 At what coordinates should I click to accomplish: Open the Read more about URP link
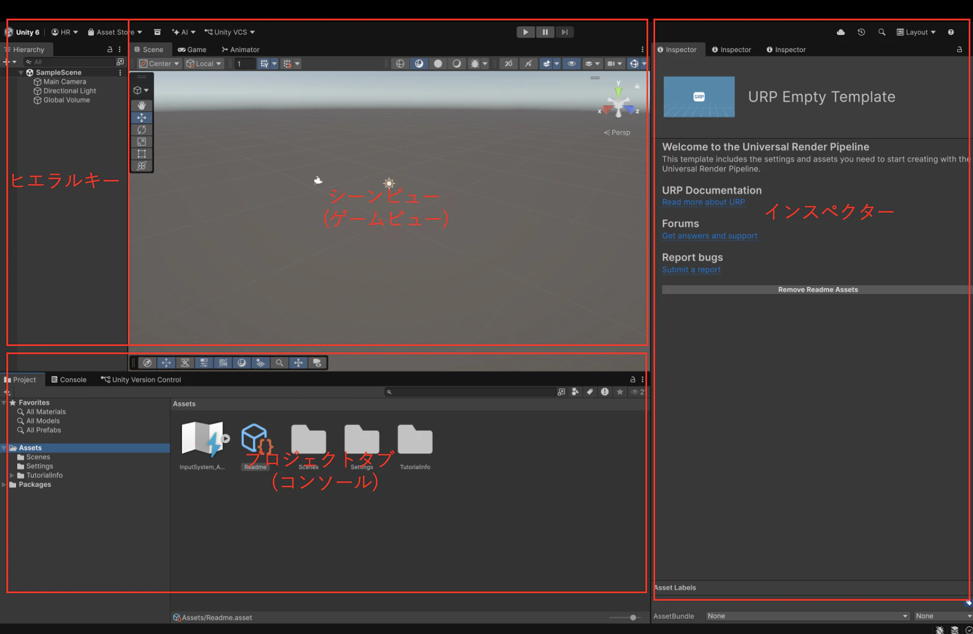(703, 202)
